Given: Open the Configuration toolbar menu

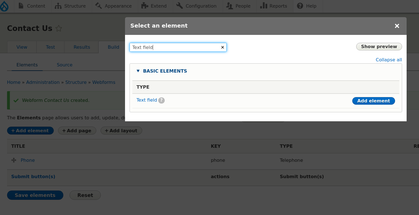Looking at the screenshot, I should click(197, 6).
